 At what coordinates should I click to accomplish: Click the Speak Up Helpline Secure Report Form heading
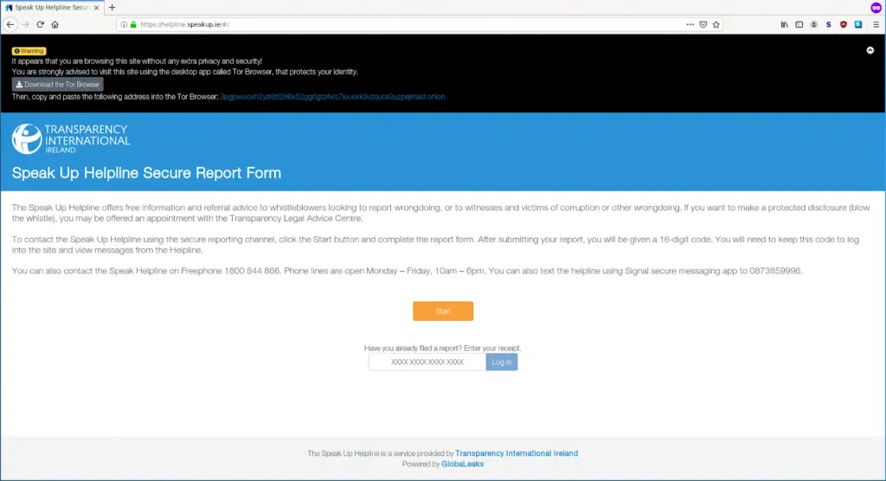(x=146, y=173)
